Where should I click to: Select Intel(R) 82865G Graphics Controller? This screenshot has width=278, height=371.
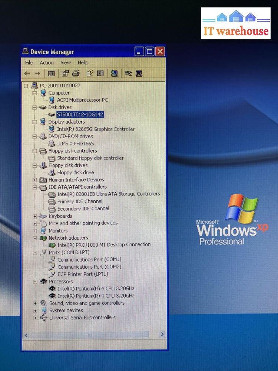tap(96, 129)
